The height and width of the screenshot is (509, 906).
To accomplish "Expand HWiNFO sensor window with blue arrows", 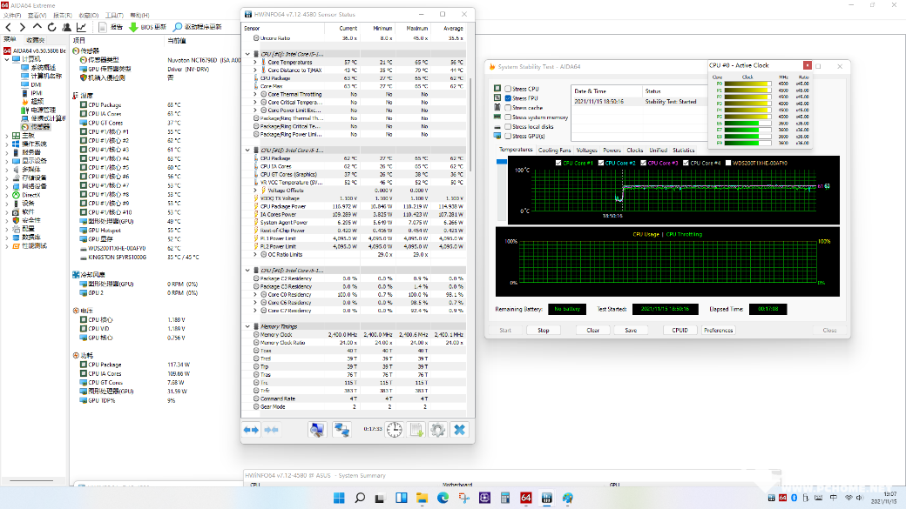I will (252, 430).
